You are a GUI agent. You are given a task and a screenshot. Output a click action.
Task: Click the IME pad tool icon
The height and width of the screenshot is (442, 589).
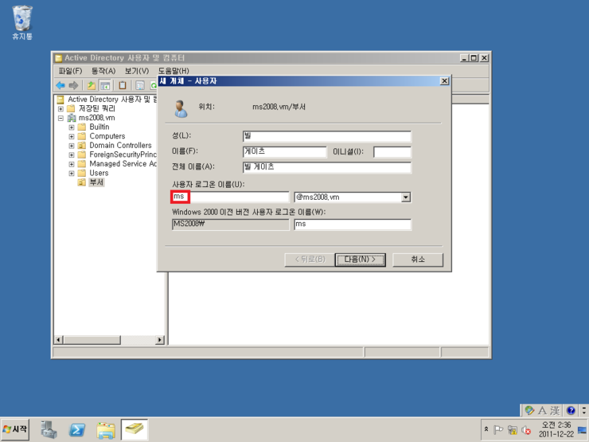pos(529,410)
